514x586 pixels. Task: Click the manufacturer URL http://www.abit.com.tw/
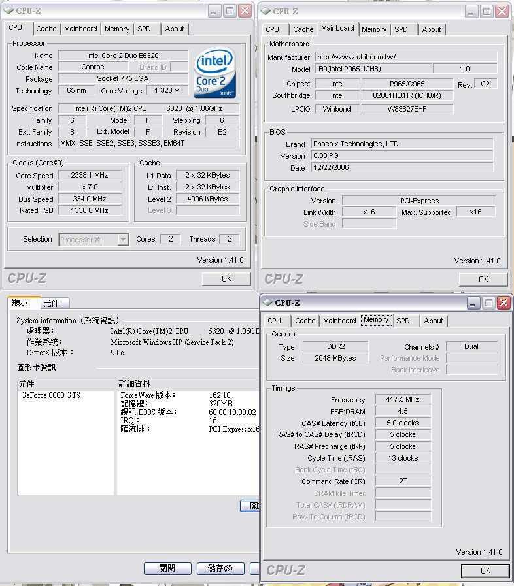[406, 57]
